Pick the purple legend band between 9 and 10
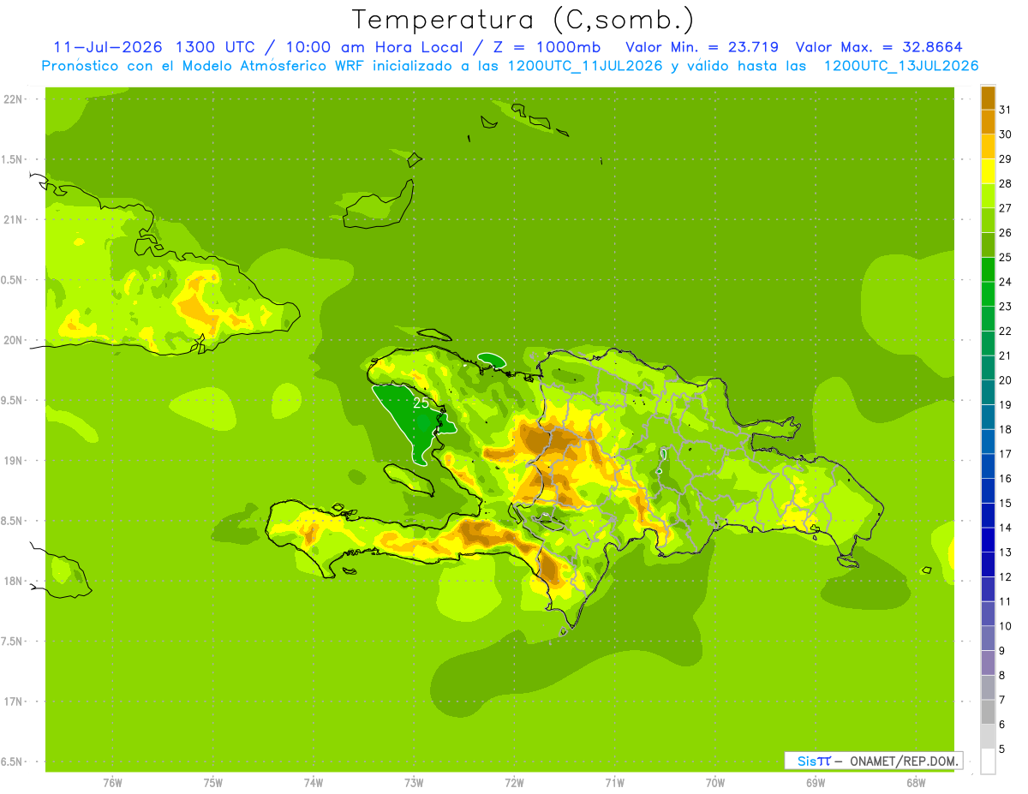The width and height of the screenshot is (1028, 794). point(988,638)
